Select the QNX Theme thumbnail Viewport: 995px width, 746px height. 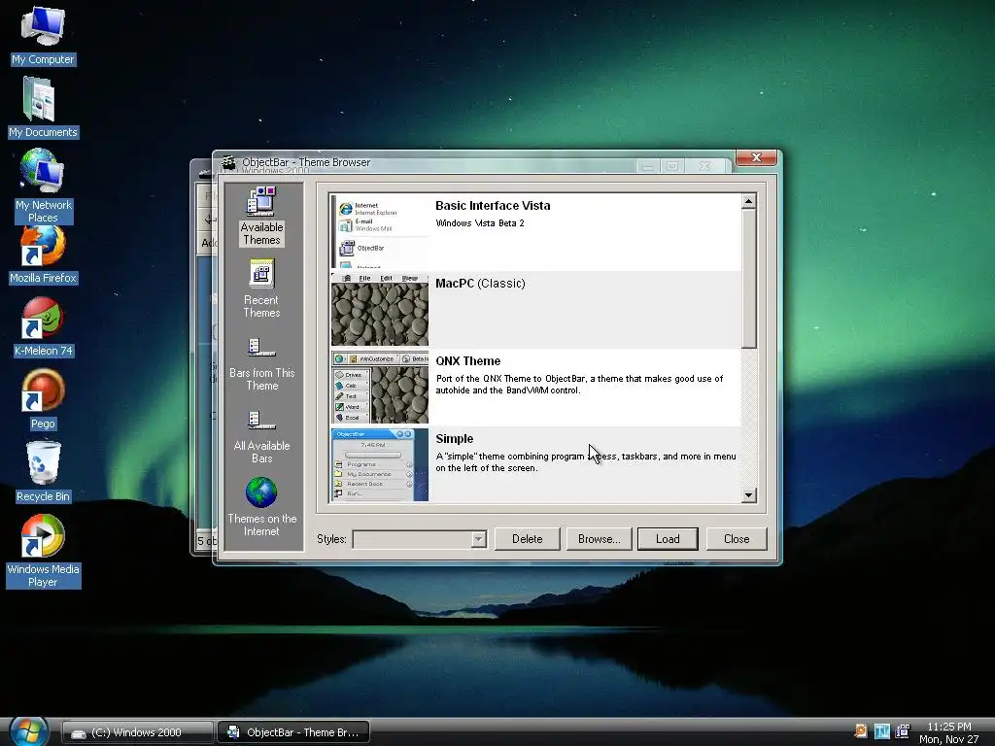point(380,388)
